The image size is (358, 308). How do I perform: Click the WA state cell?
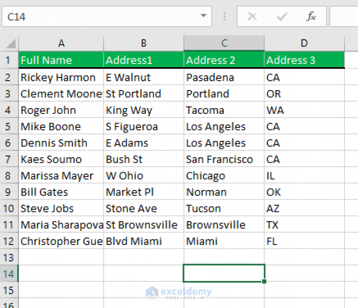(304, 110)
